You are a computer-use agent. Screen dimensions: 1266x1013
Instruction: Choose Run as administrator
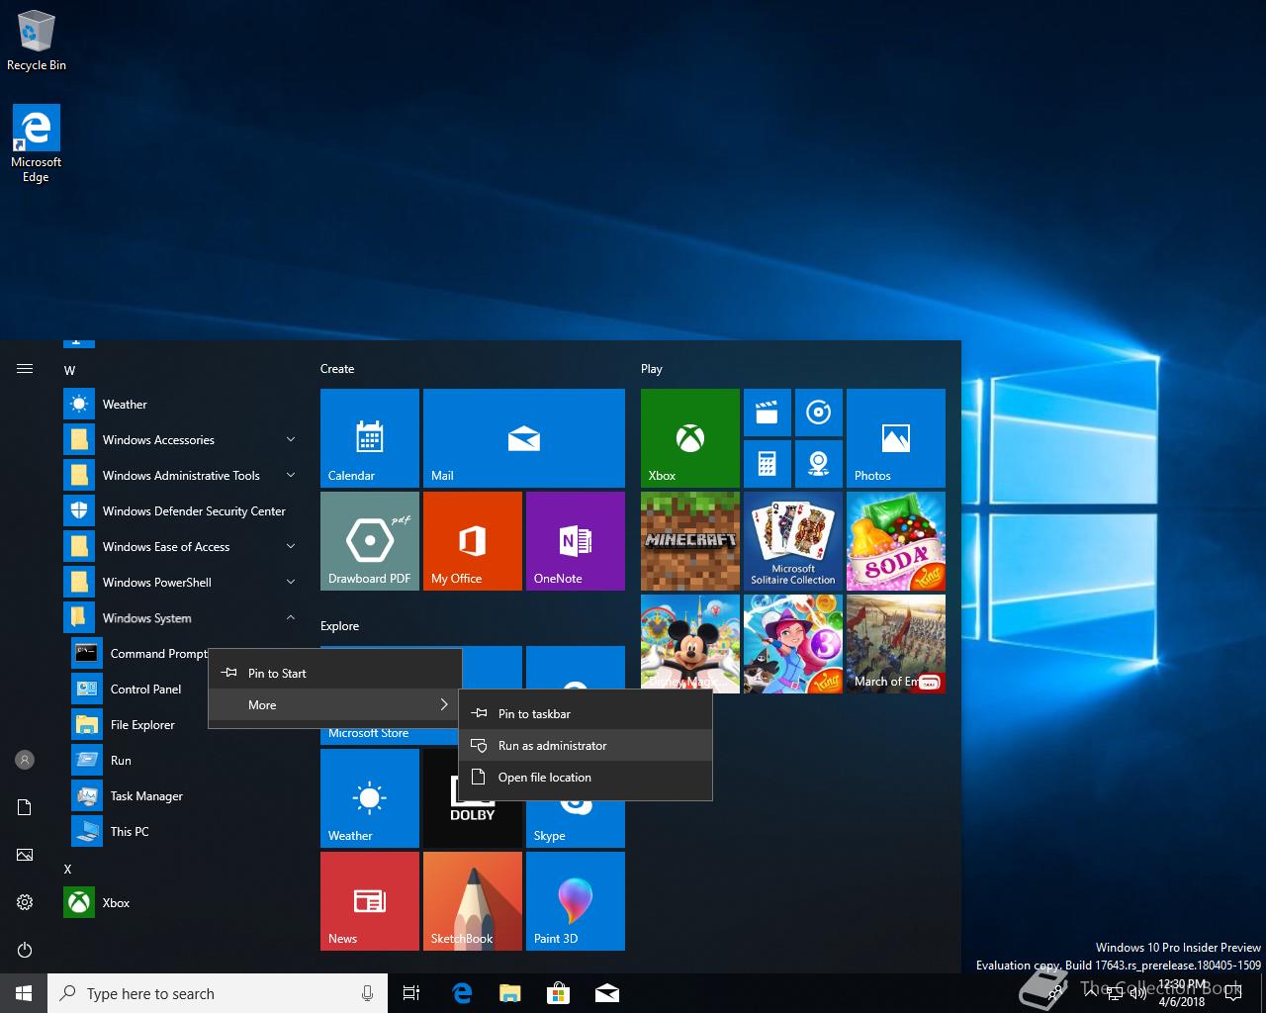(586, 746)
